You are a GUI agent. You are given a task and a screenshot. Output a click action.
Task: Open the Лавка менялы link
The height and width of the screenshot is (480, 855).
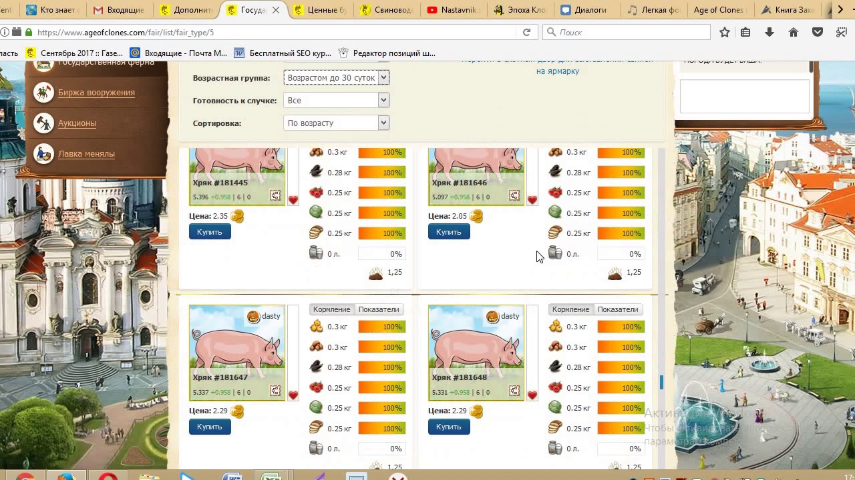pyautogui.click(x=86, y=154)
